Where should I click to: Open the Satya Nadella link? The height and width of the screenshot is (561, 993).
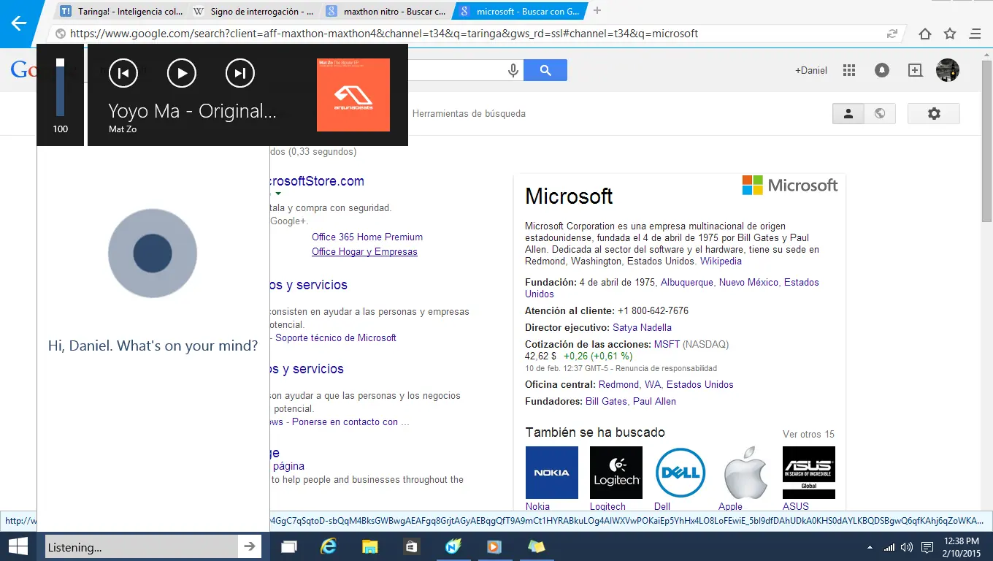coord(642,327)
